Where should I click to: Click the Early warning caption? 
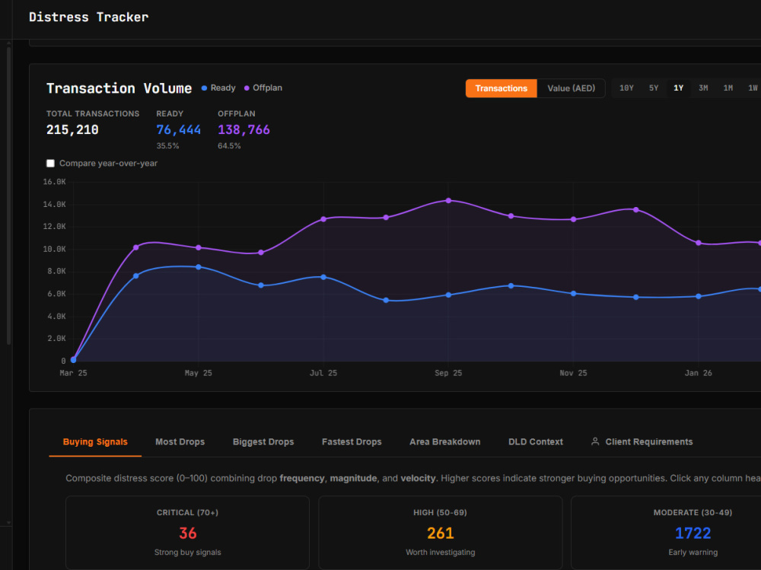click(693, 552)
